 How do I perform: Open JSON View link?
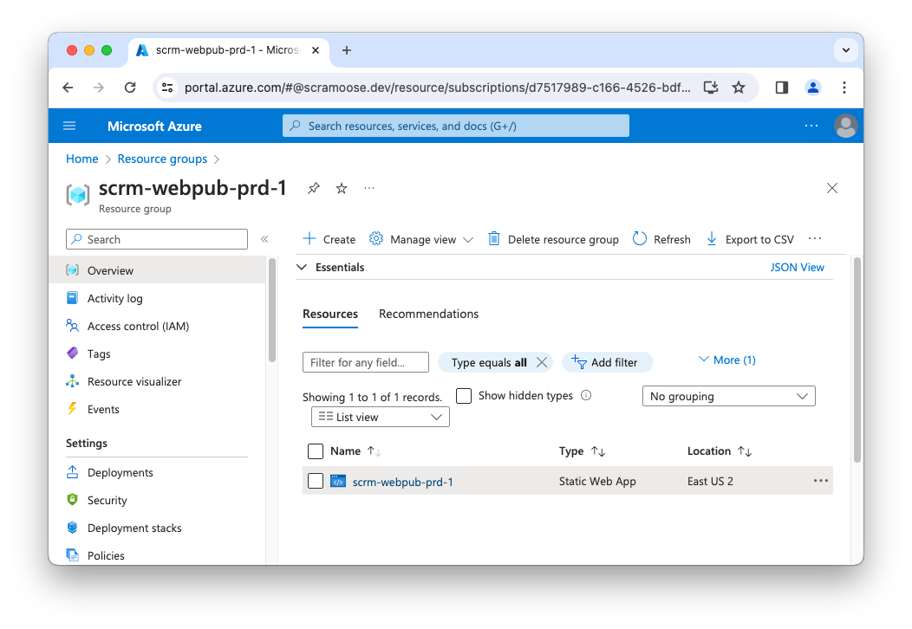point(797,267)
